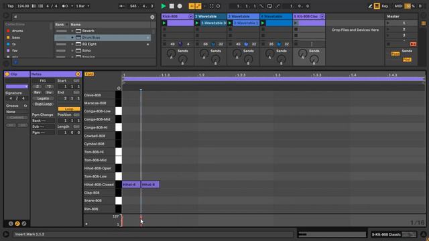Click the velocity marker under the cursor
Screen dimensions: 429x241
[x=141, y=218]
